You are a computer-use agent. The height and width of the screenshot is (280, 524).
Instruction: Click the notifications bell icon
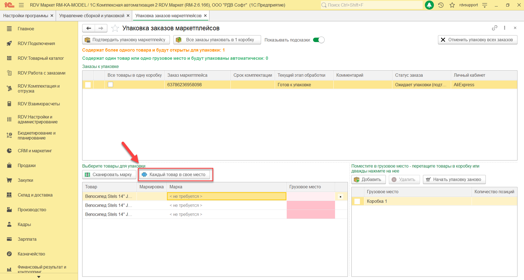click(429, 5)
